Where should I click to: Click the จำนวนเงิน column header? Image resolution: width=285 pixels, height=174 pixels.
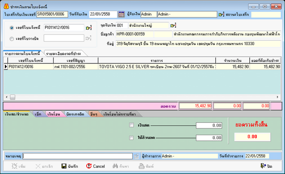click(x=232, y=61)
